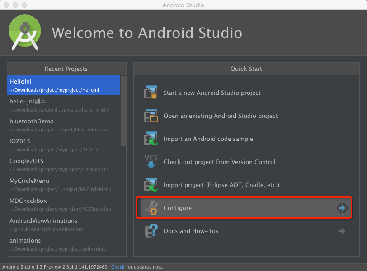Start a new Android Studio project
This screenshot has height=271, width=367.
coord(212,93)
